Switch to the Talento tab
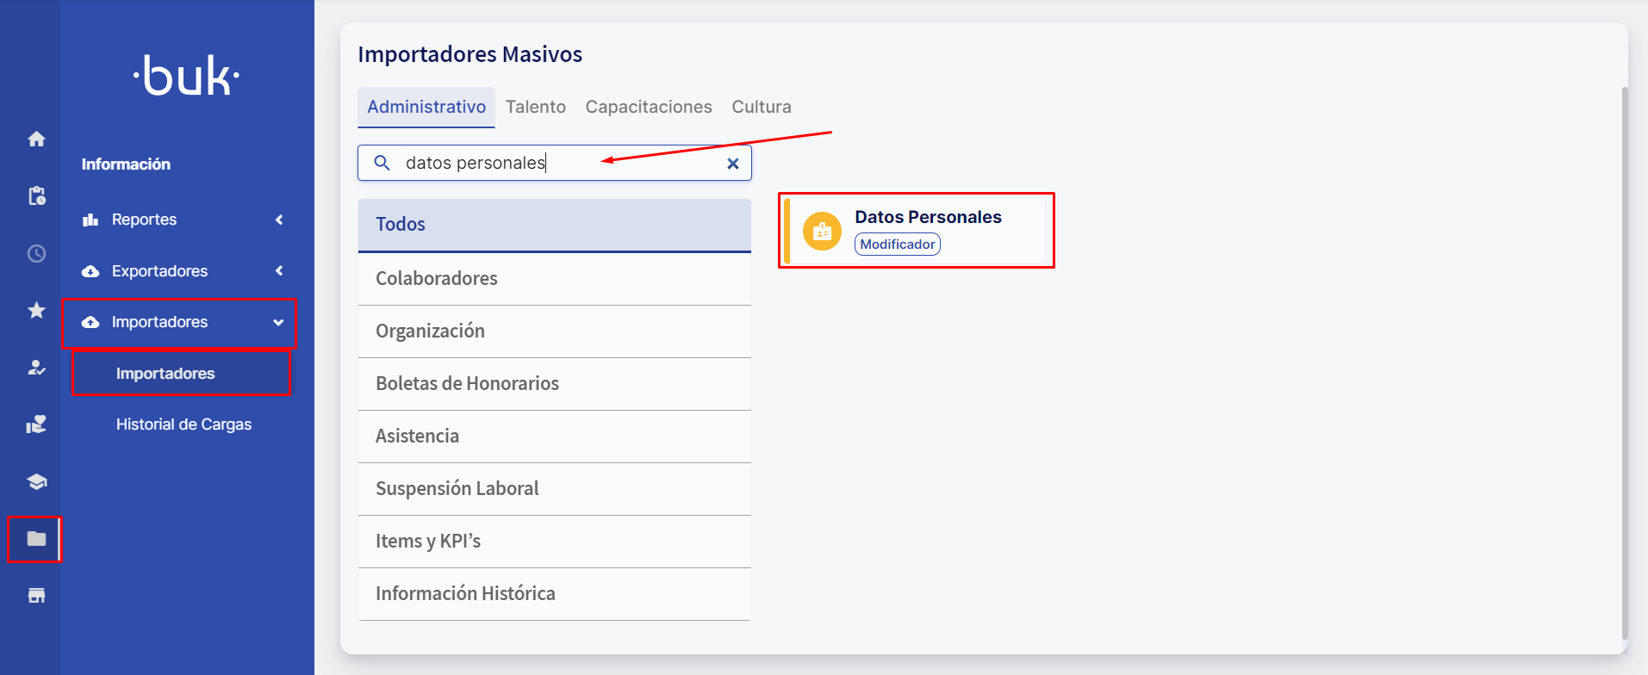Viewport: 1648px width, 675px height. coord(535,107)
